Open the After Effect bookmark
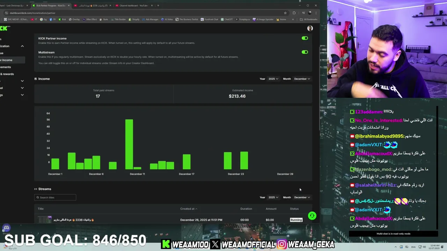The height and width of the screenshot is (251, 447). [x=89, y=20]
